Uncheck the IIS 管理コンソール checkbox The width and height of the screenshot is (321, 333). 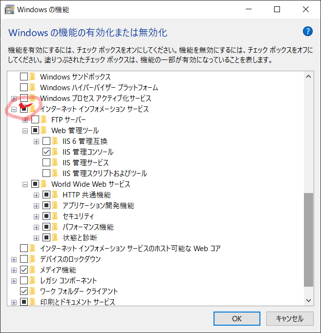(46, 152)
